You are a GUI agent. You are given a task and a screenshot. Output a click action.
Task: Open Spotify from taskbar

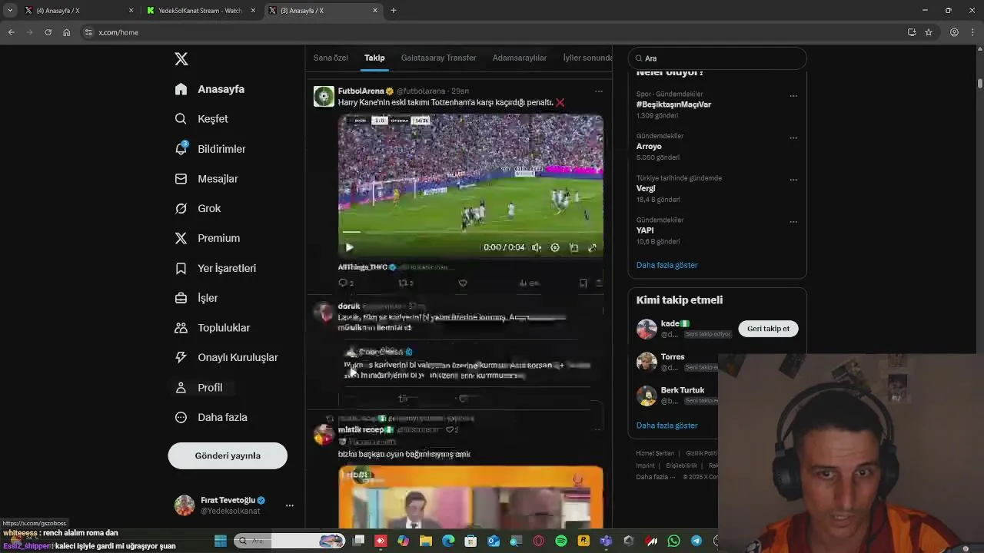point(561,541)
